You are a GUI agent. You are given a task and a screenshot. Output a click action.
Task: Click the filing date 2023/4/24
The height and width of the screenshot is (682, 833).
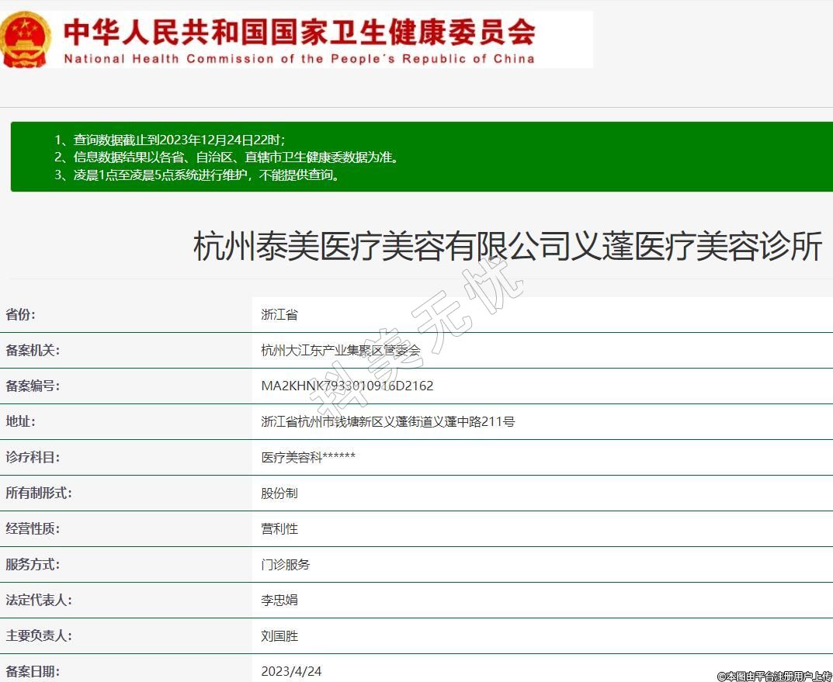pyautogui.click(x=291, y=671)
